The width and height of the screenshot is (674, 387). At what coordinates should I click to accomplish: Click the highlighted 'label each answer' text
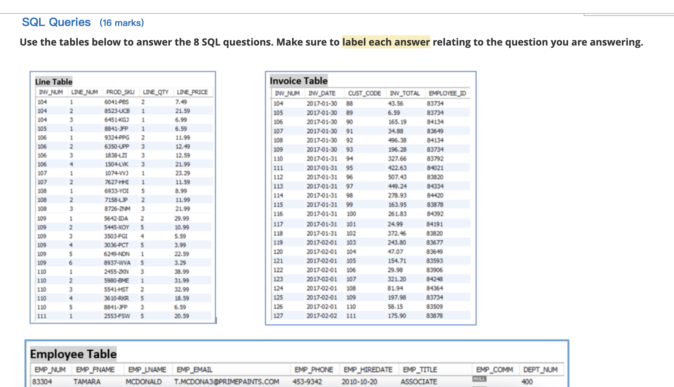386,42
